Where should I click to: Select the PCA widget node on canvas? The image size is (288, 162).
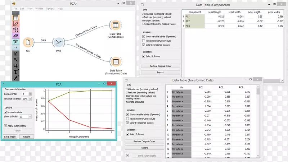coord(59,42)
